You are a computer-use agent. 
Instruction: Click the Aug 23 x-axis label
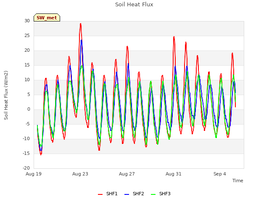click(x=80, y=174)
